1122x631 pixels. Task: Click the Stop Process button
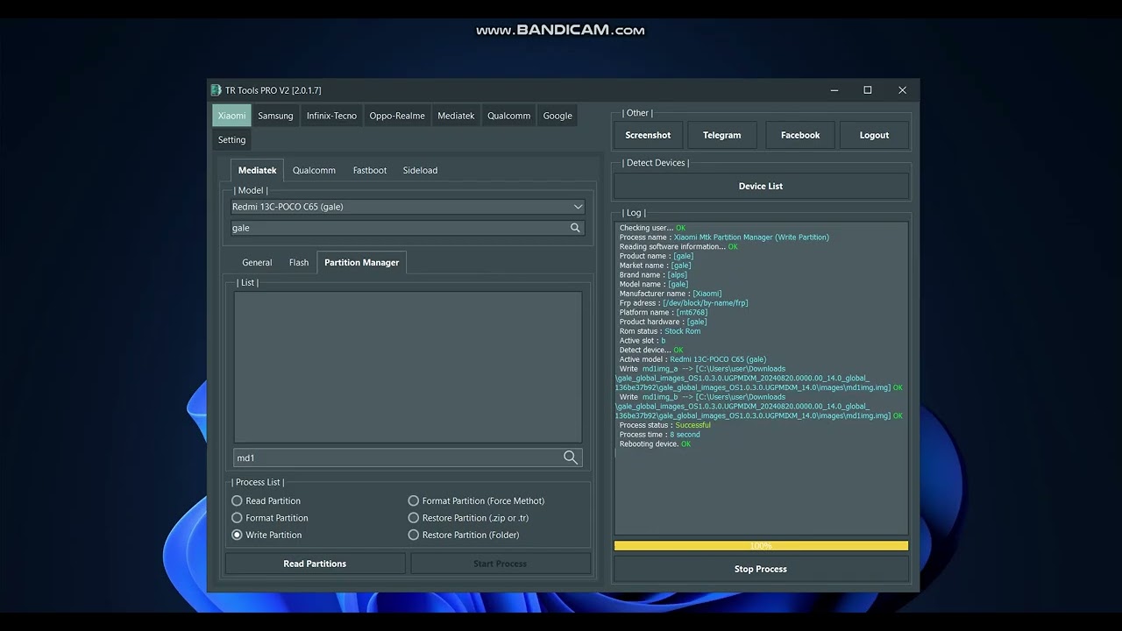tap(761, 569)
